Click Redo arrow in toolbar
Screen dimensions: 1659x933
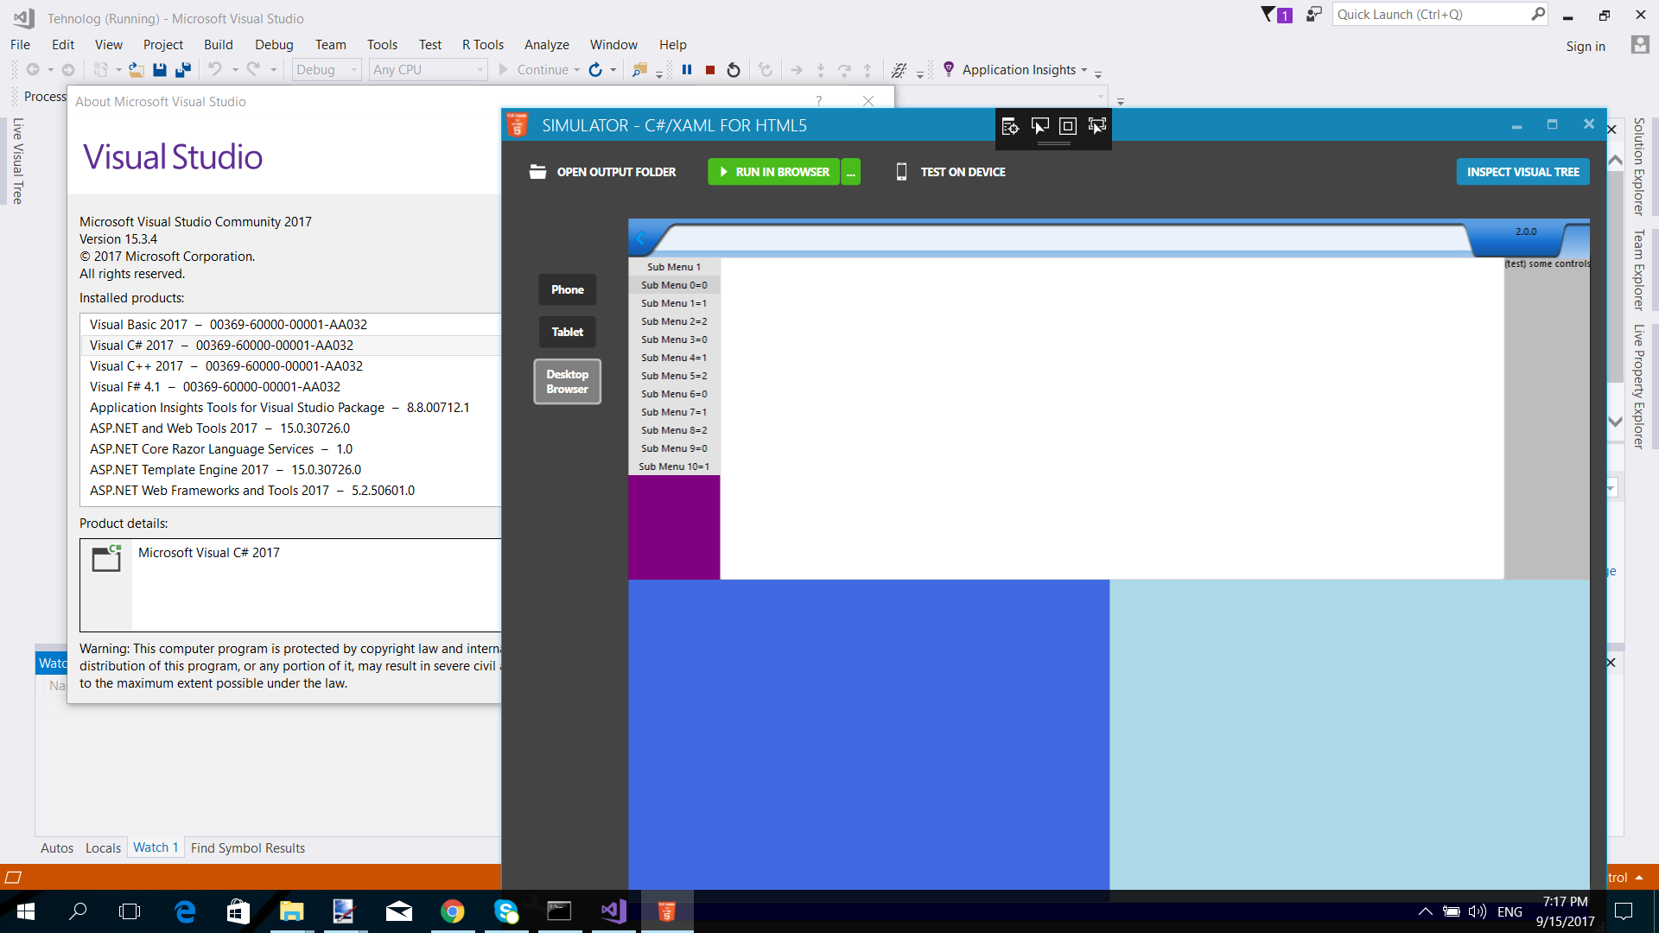253,70
